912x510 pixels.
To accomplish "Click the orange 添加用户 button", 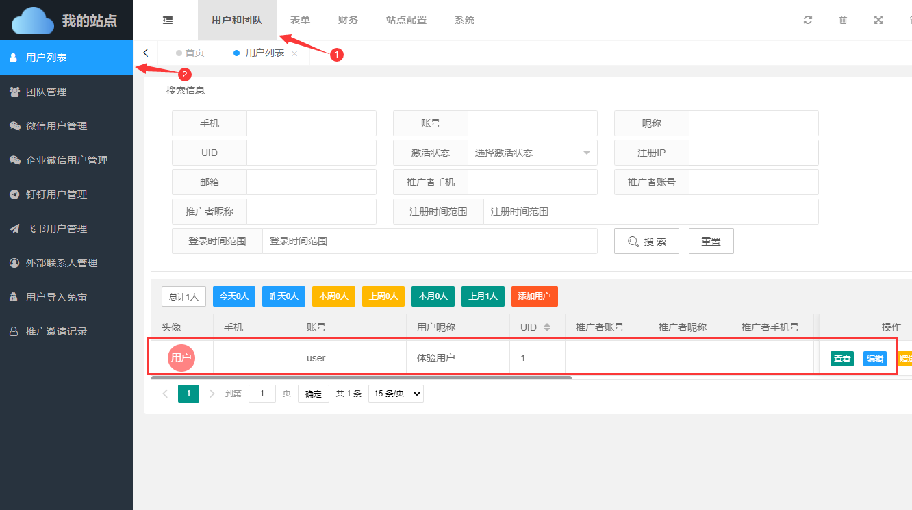I will coord(534,296).
